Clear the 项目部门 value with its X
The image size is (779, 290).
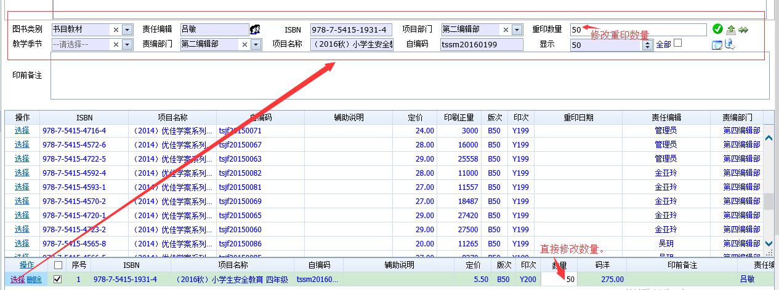[506, 29]
